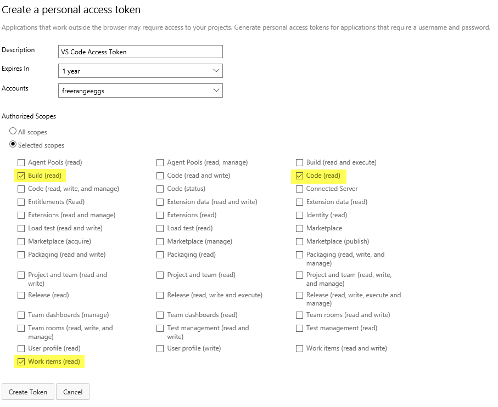This screenshot has height=407, width=498.
Task: Tick the Packaging (read) checkbox
Action: coord(160,255)
